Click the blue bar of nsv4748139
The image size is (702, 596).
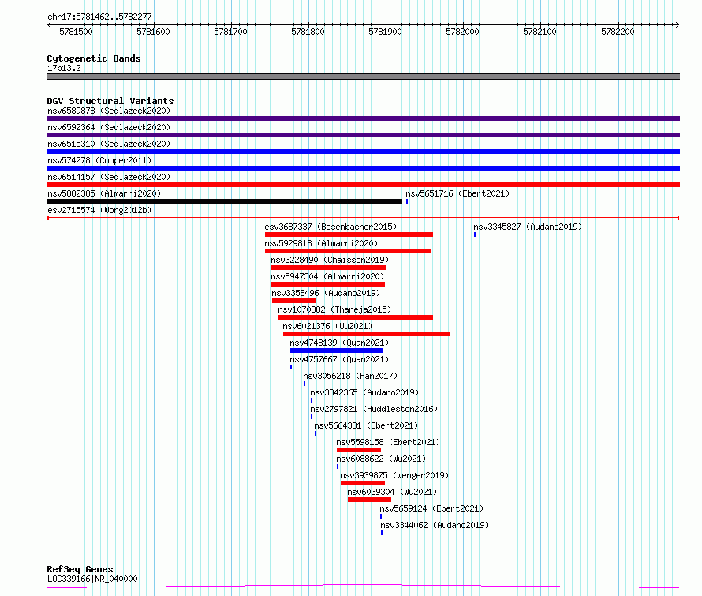[x=337, y=350]
